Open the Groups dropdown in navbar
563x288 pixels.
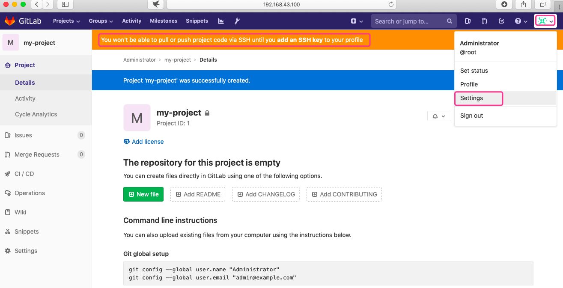[101, 21]
